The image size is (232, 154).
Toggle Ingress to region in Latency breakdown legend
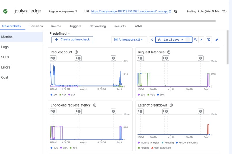point(149,142)
